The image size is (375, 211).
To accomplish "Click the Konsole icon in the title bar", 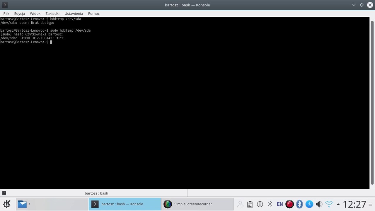I will point(5,5).
